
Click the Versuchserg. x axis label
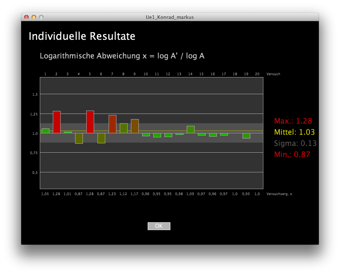[279, 194]
